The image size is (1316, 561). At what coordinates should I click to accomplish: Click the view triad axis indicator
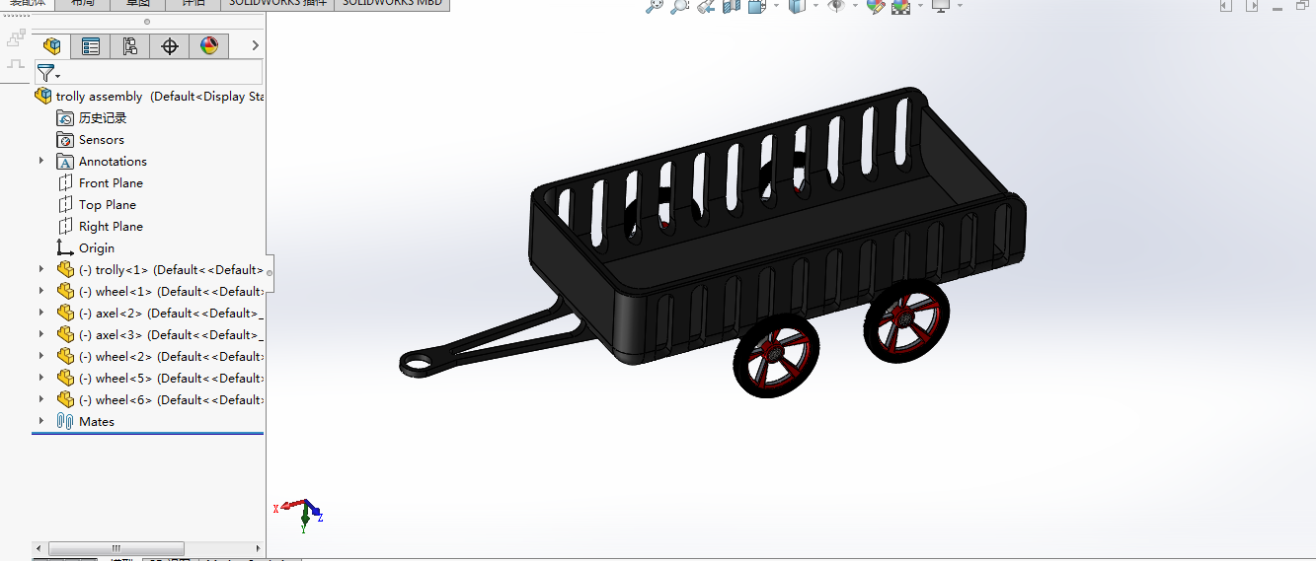pos(299,515)
